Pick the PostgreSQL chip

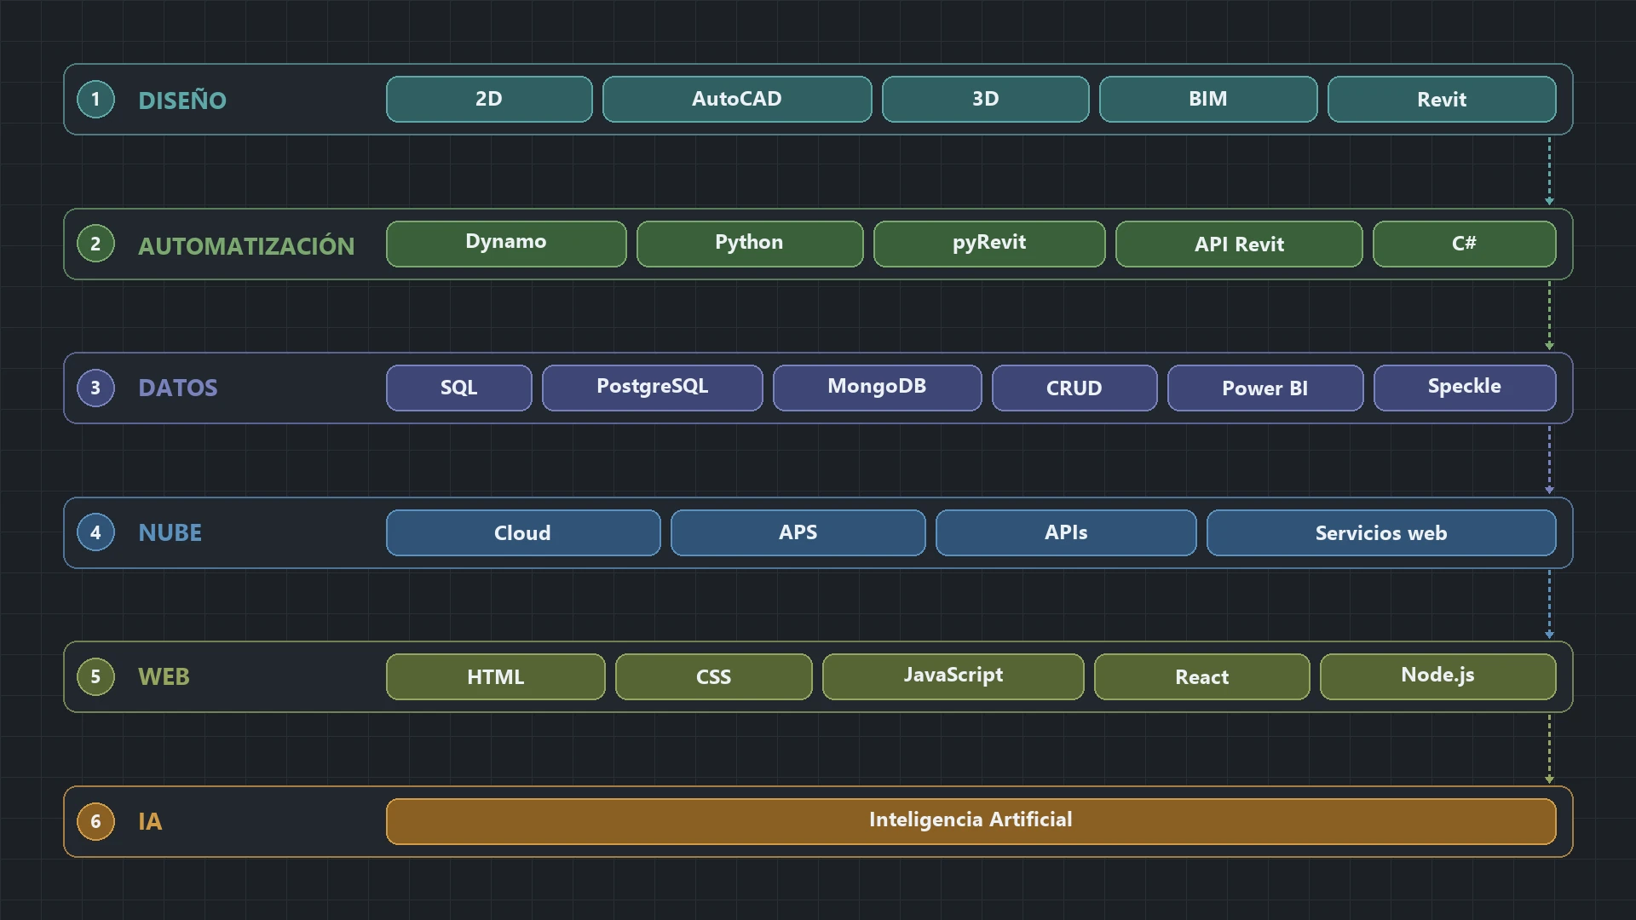[653, 388]
